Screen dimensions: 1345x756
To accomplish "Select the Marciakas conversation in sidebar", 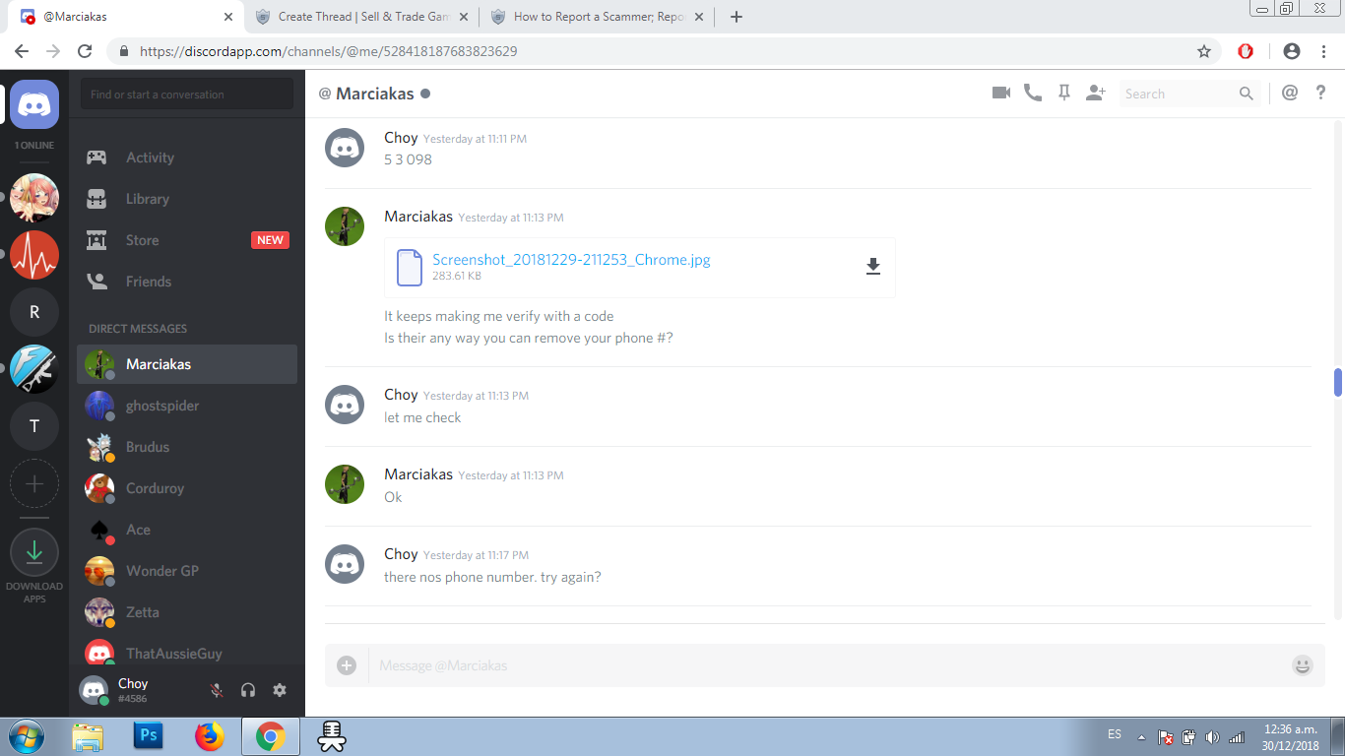I will [x=187, y=364].
